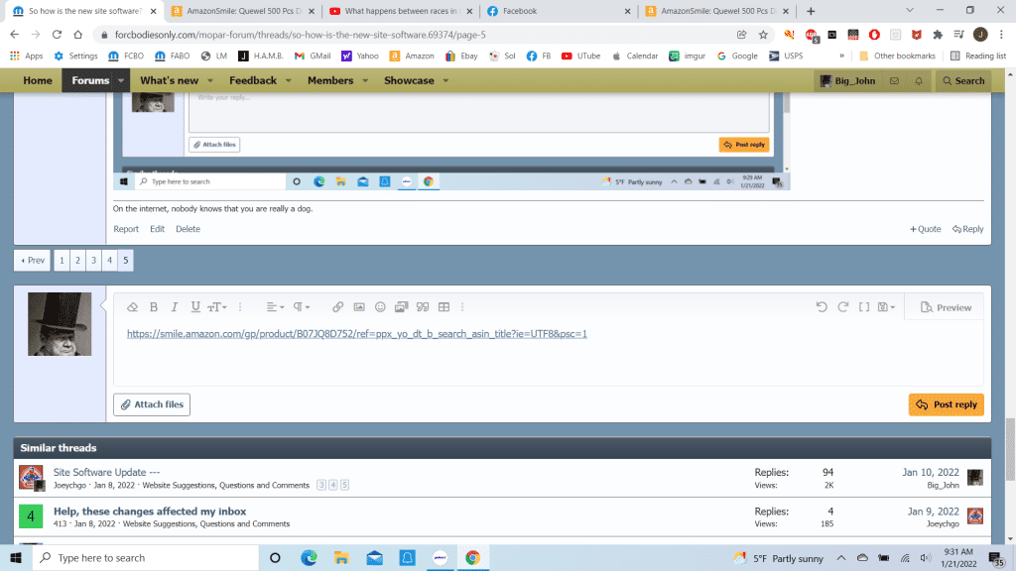Undo the last edit in the editor

click(x=822, y=307)
